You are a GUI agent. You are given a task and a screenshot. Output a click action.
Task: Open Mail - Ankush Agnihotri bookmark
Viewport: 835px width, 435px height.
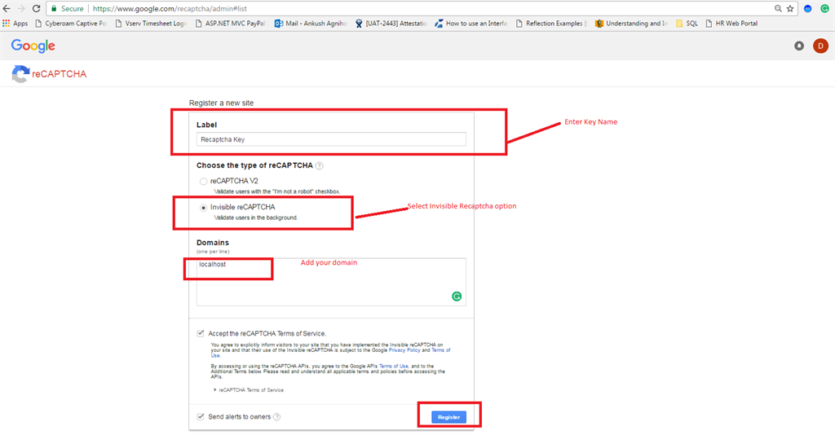pos(311,24)
